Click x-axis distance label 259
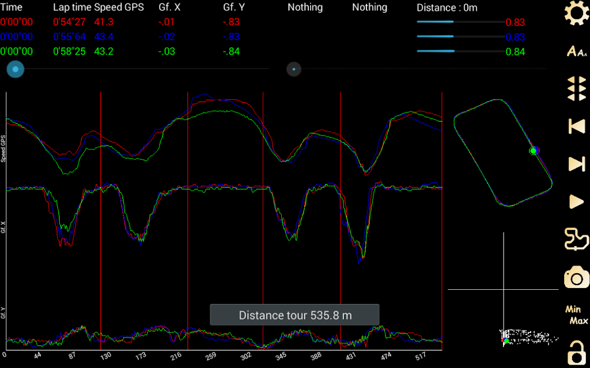The height and width of the screenshot is (368, 590). coord(211,355)
